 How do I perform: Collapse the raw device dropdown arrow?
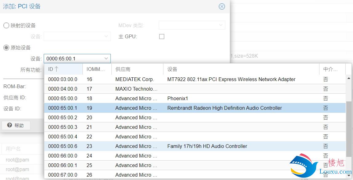click(106, 59)
